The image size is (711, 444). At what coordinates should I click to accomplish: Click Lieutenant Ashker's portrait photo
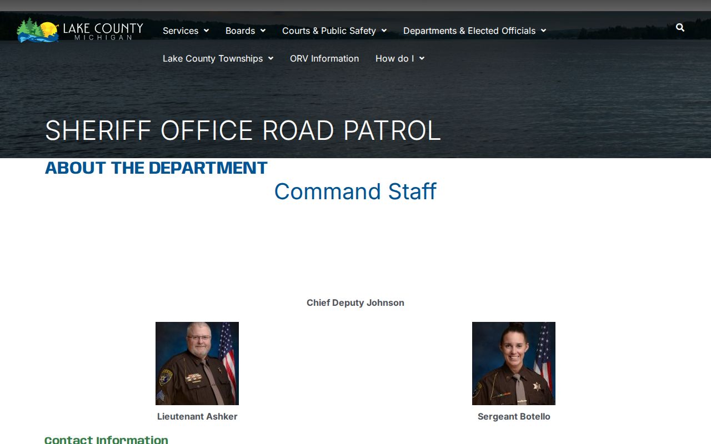tap(197, 364)
